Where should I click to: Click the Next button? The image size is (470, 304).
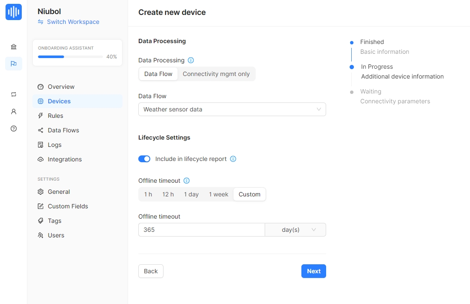(313, 271)
